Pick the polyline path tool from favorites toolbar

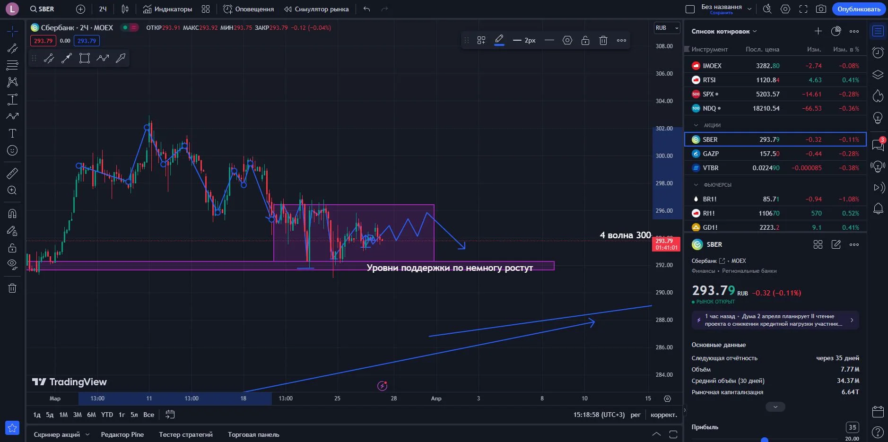103,58
